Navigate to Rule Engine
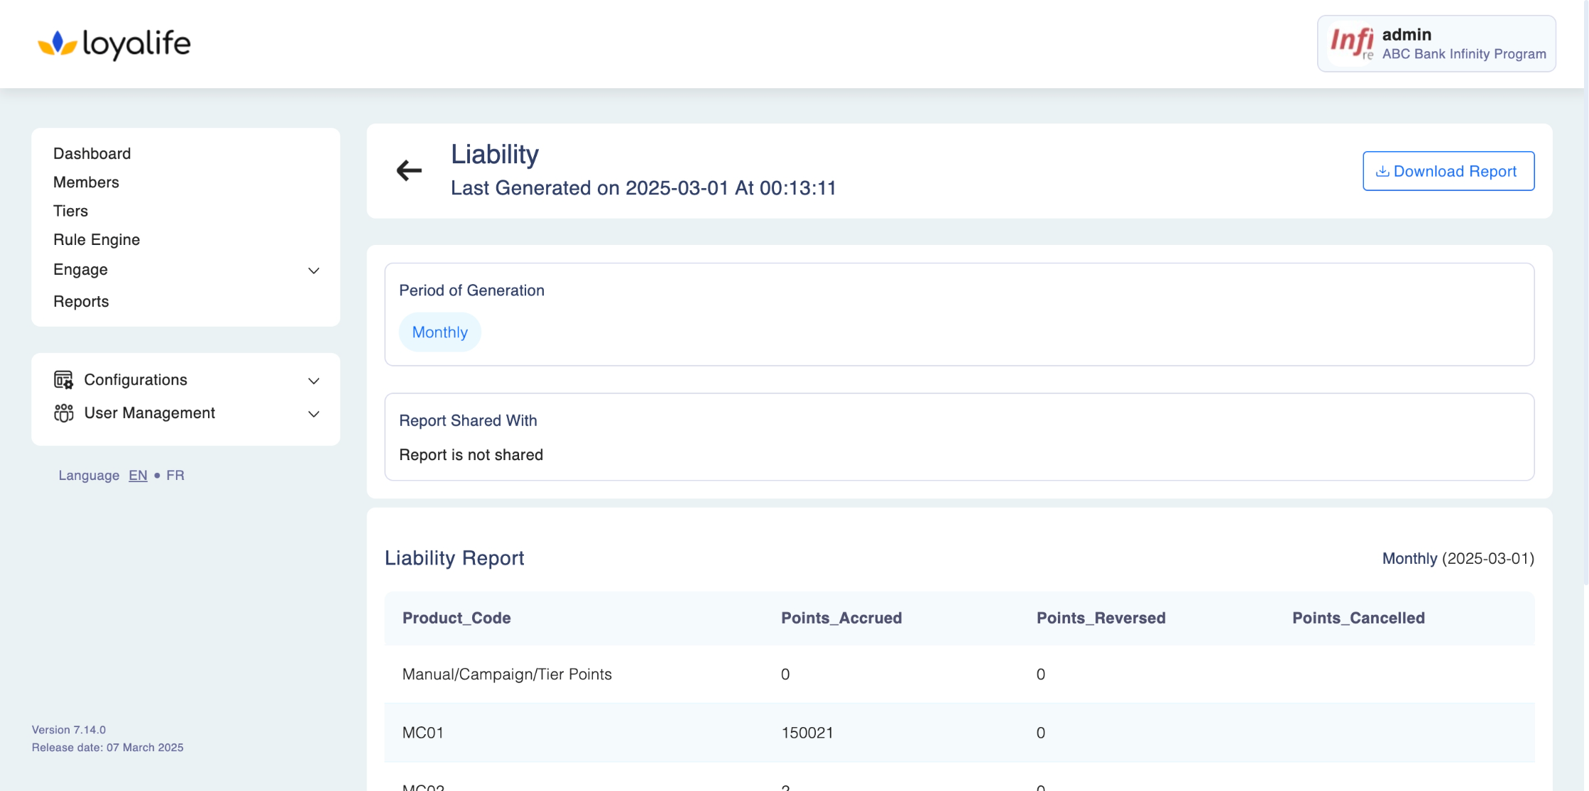 [97, 240]
